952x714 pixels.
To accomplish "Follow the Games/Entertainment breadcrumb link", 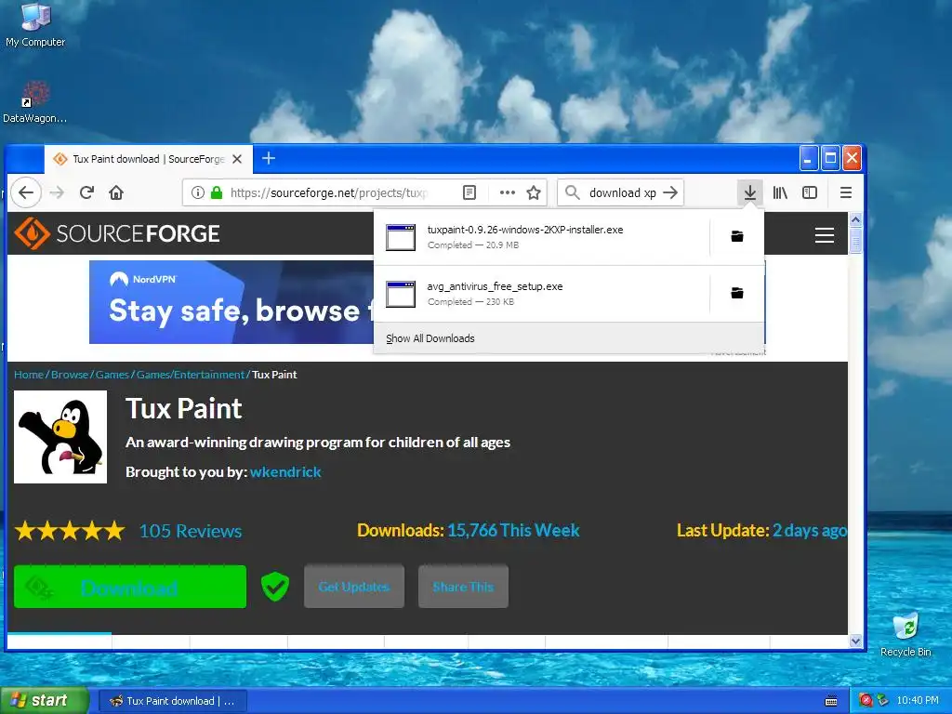I will pos(191,375).
